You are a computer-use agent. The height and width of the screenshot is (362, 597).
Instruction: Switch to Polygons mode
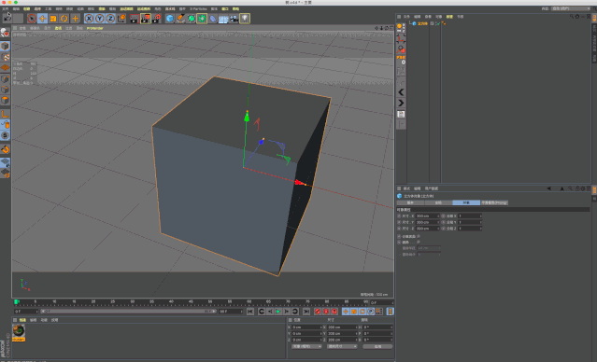[x=5, y=100]
